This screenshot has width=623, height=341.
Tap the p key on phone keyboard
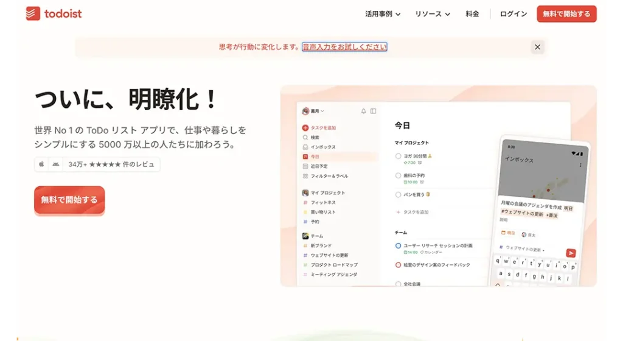[573, 267]
